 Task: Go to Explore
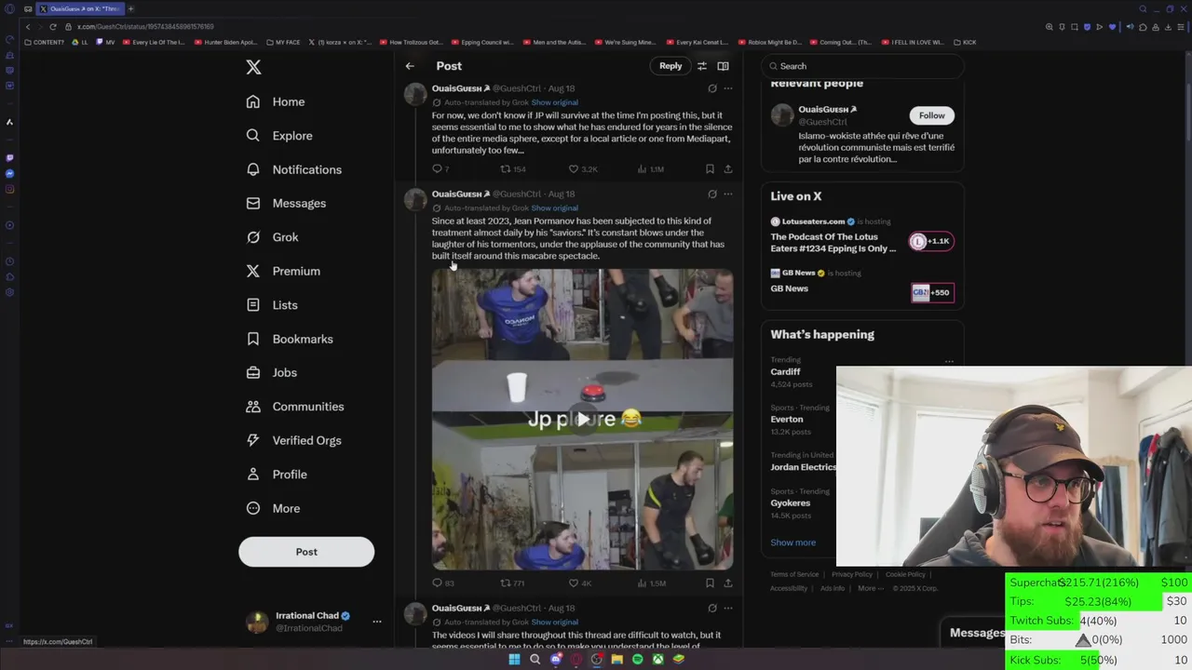tap(279, 136)
